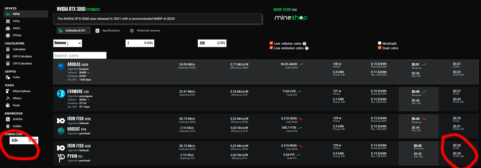Switch to the Specifications tab
Screen dimensions: 481x168
108,30
